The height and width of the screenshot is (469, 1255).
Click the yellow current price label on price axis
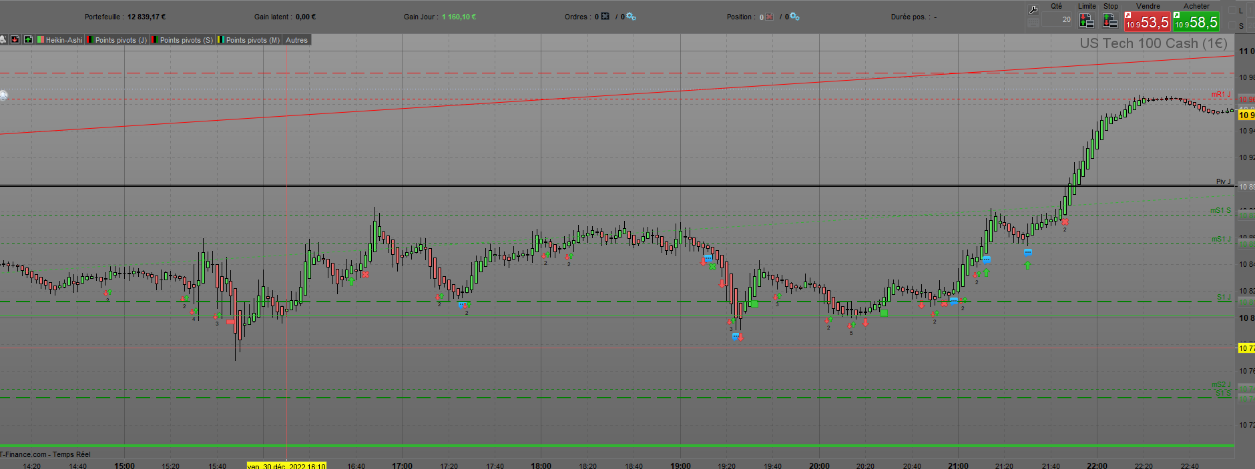[1246, 115]
